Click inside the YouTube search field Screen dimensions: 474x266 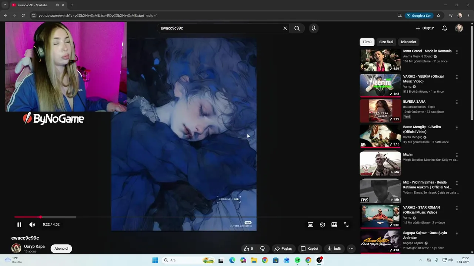pyautogui.click(x=220, y=28)
